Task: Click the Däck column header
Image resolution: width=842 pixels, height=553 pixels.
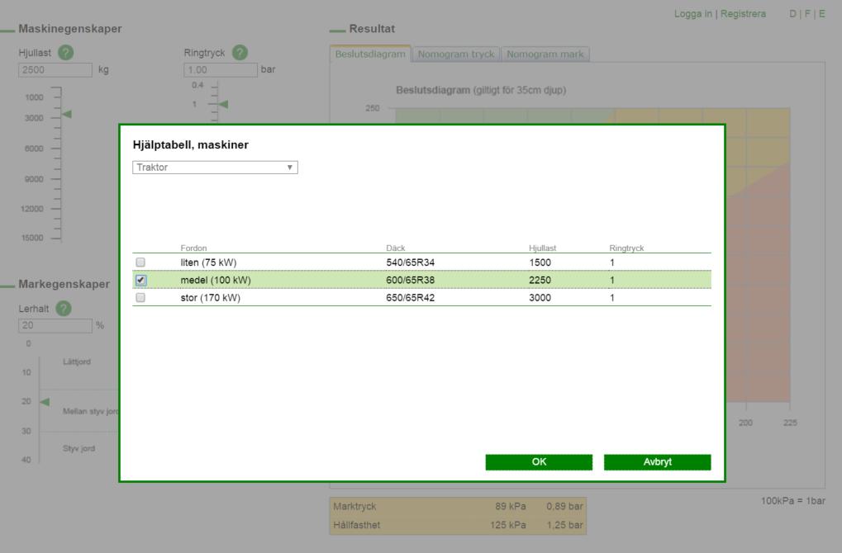Action: pyautogui.click(x=395, y=248)
